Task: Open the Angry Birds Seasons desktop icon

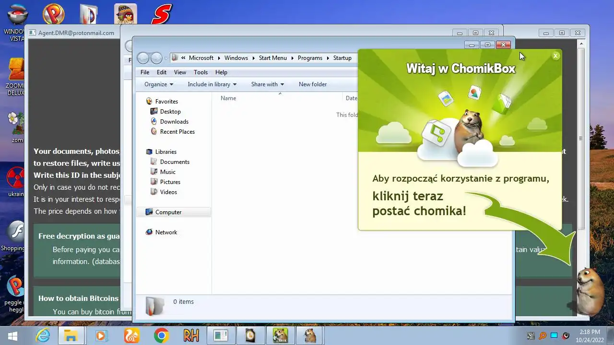Action: [x=125, y=14]
